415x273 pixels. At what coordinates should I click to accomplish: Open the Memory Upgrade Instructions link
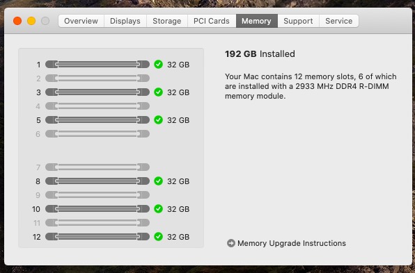292,243
